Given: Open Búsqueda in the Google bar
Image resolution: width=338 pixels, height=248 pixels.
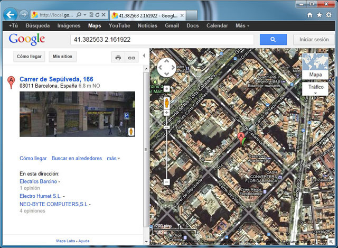Looking at the screenshot, I should pyautogui.click(x=37, y=26).
